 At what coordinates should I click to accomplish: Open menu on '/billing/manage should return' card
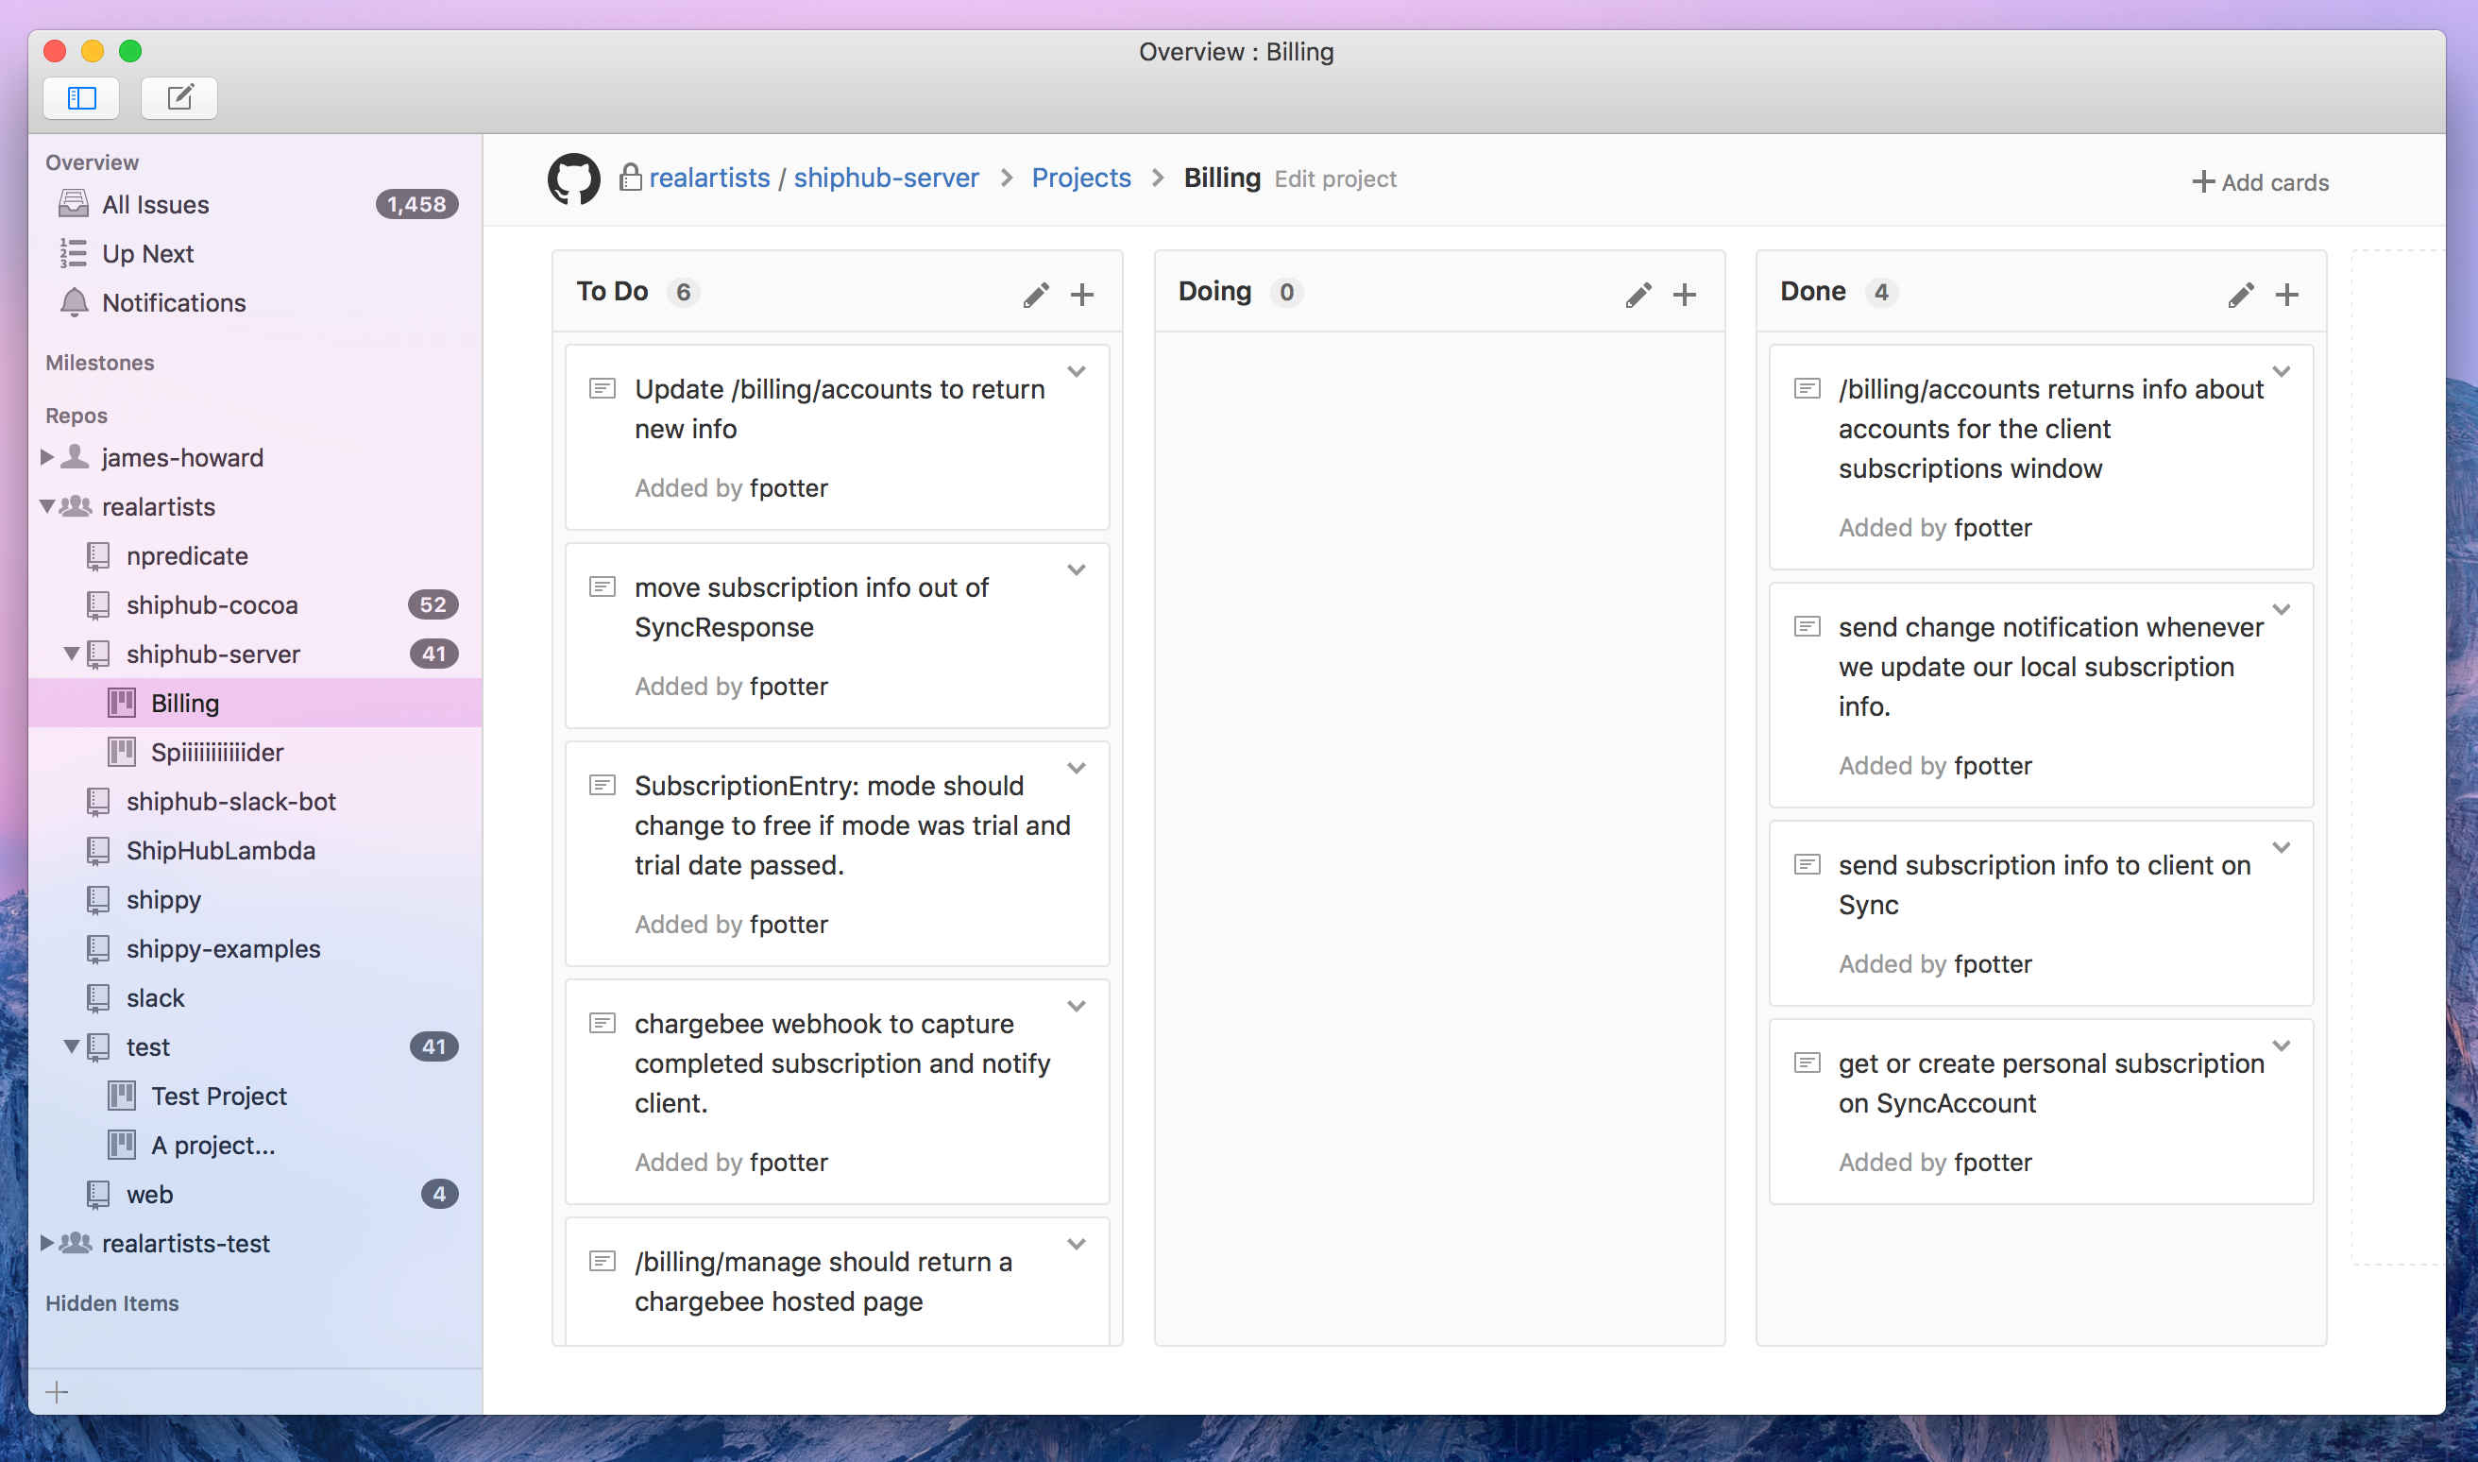point(1077,1244)
